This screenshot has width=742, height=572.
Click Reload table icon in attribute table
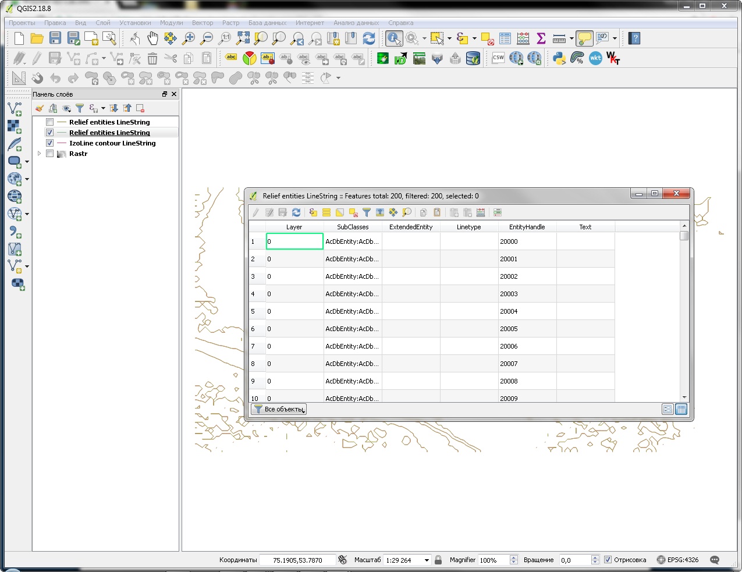click(296, 212)
